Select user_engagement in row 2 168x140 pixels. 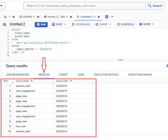[25, 91]
